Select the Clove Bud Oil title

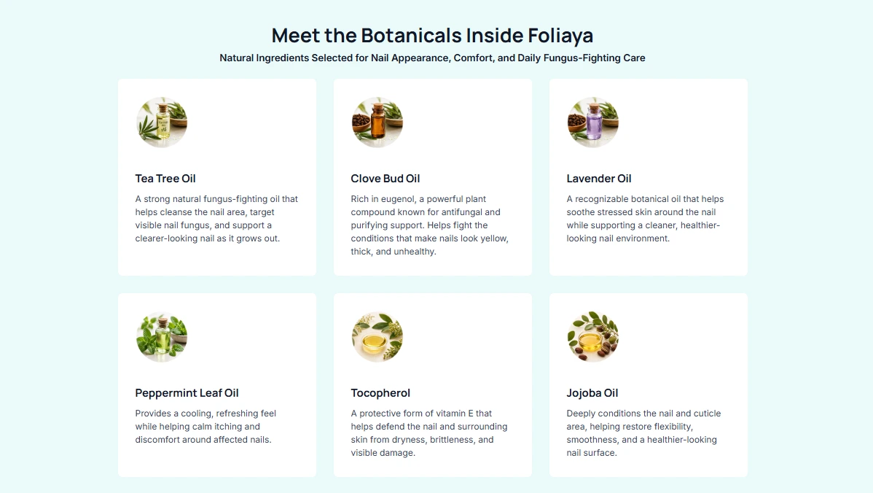[385, 179]
